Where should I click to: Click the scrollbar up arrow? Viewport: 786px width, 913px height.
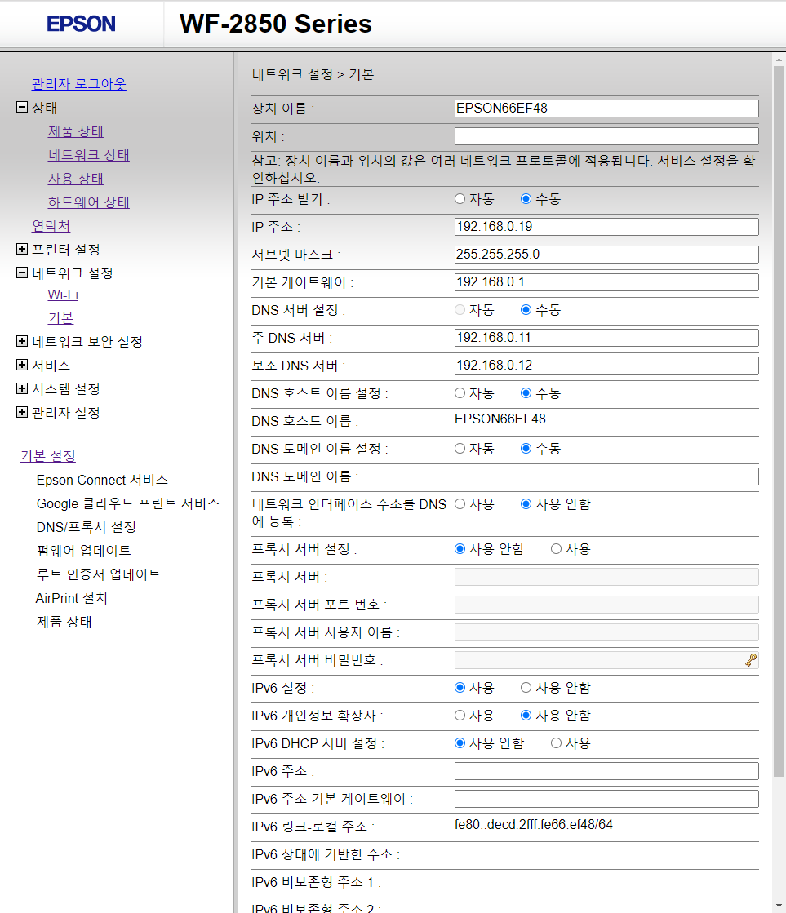pyautogui.click(x=779, y=60)
